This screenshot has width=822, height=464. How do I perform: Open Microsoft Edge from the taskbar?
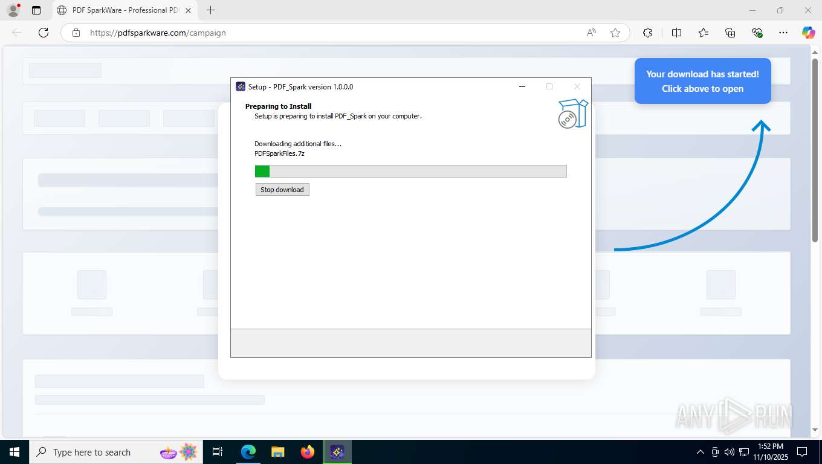pyautogui.click(x=248, y=452)
